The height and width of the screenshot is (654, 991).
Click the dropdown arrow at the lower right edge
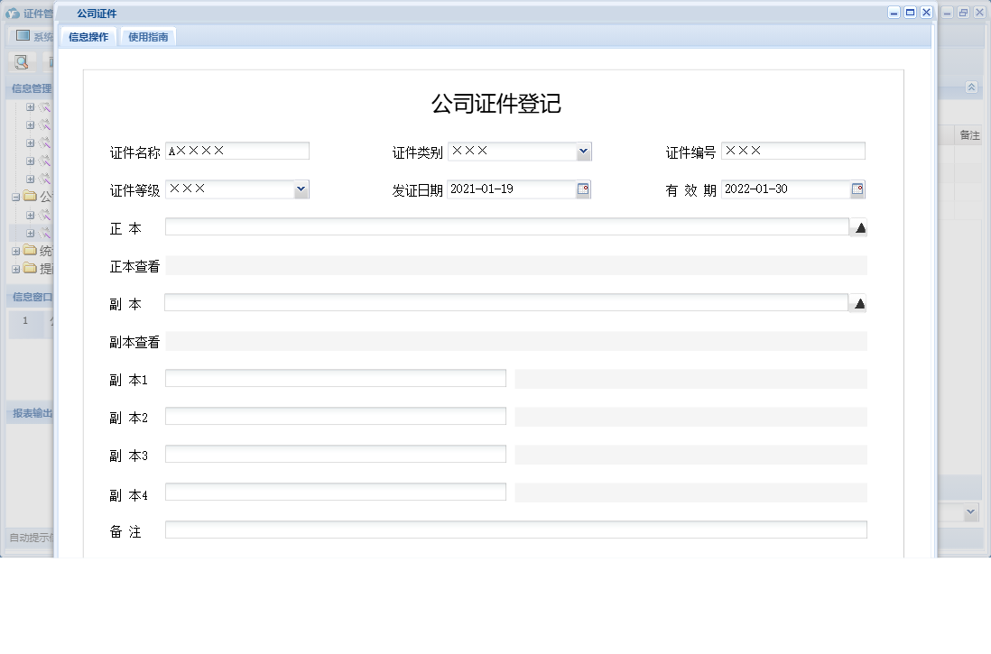(972, 511)
